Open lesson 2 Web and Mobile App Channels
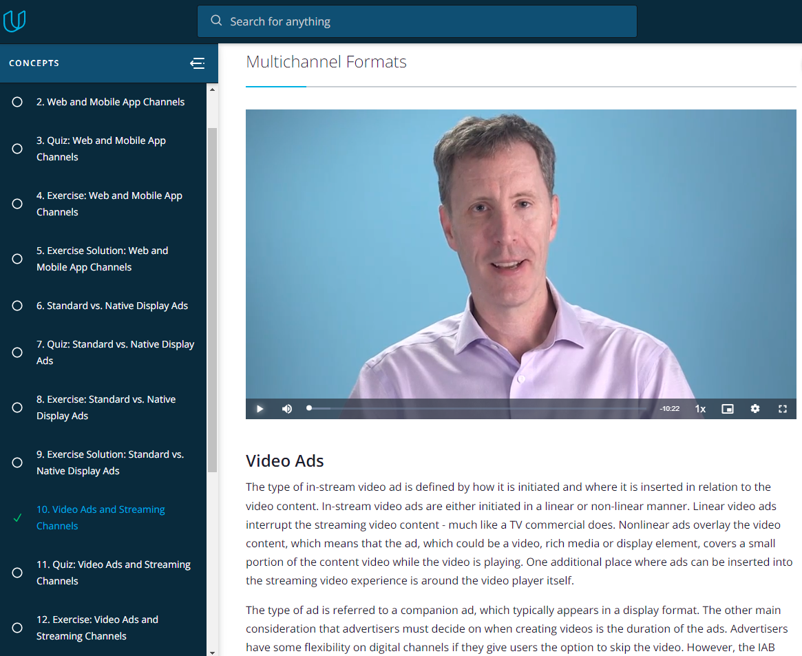The width and height of the screenshot is (802, 656). [110, 102]
